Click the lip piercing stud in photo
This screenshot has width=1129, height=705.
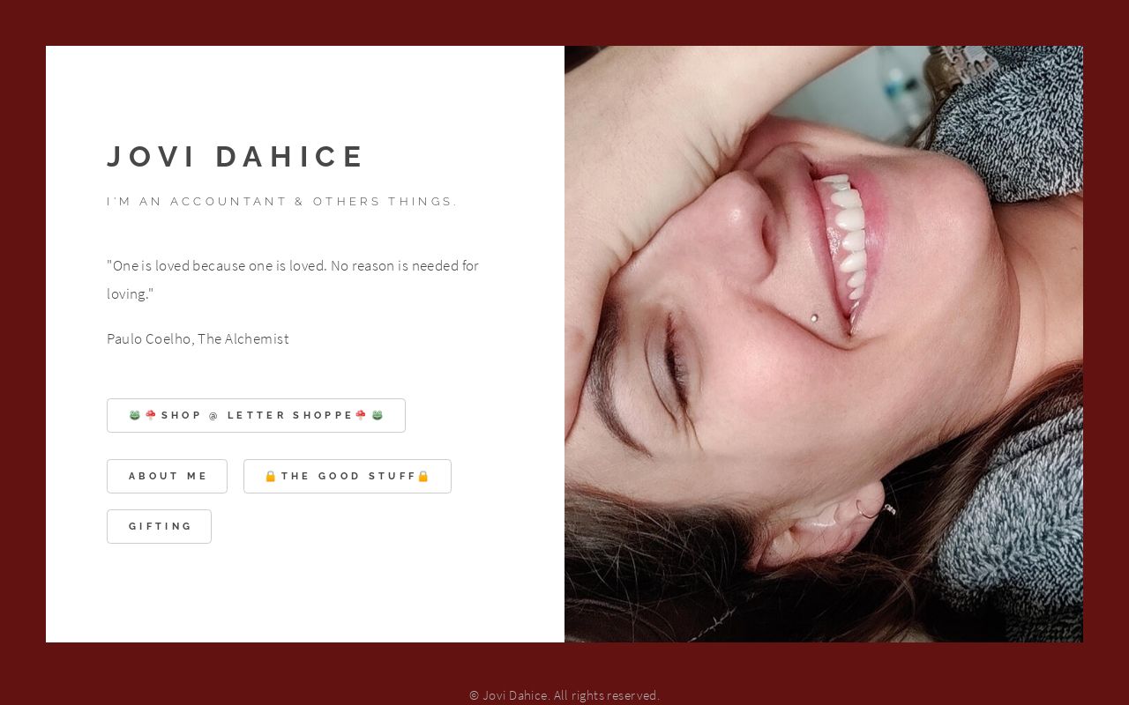(x=813, y=317)
